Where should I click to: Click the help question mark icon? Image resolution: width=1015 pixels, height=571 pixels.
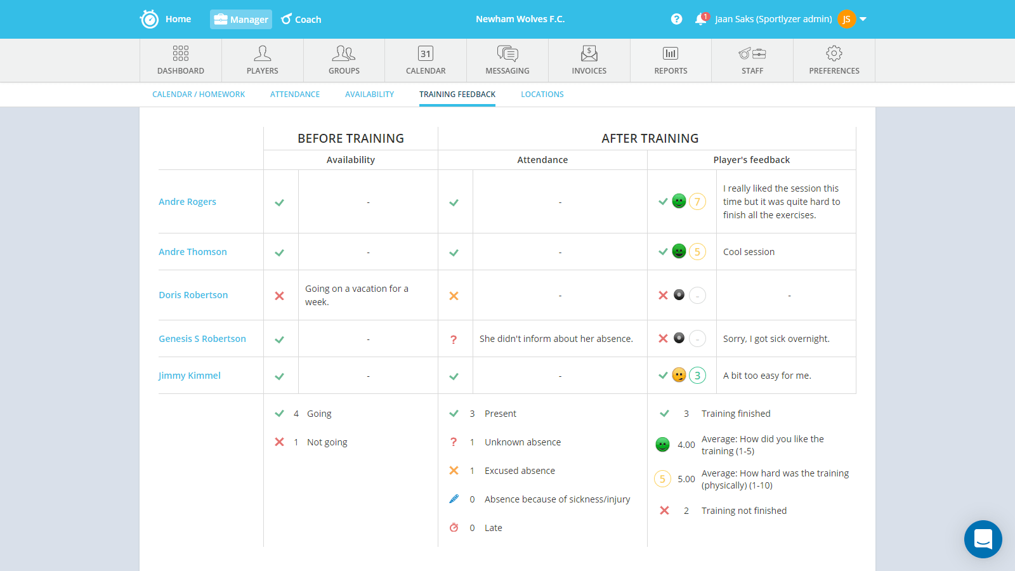pos(677,19)
